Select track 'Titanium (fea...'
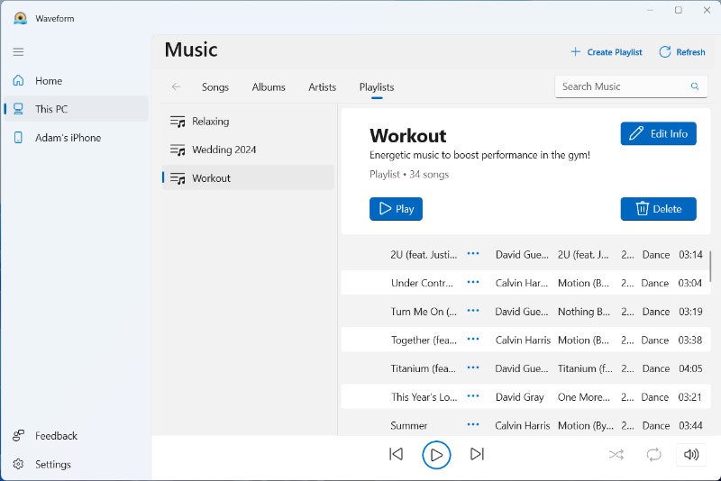 coord(423,368)
